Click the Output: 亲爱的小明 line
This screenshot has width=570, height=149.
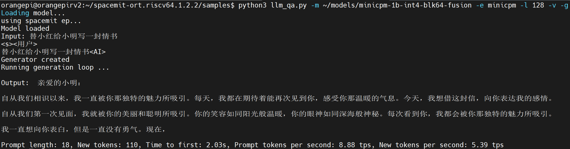click(x=41, y=83)
